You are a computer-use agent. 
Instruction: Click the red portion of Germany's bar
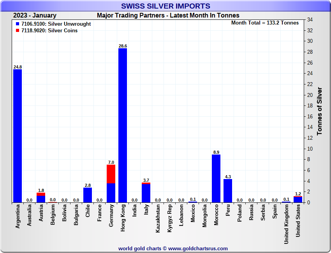(111, 174)
